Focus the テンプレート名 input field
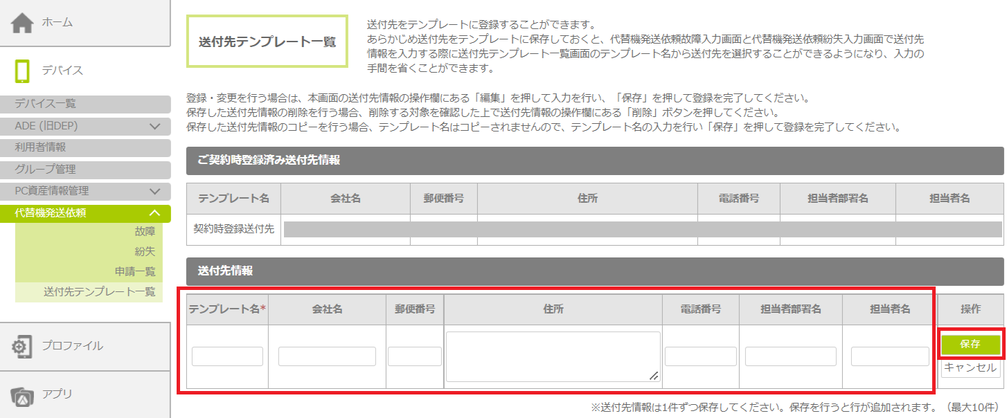The image size is (1007, 418). (x=227, y=356)
